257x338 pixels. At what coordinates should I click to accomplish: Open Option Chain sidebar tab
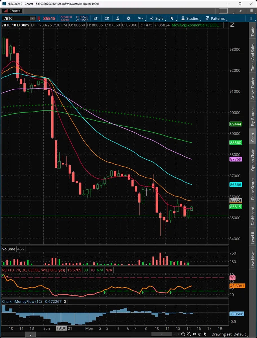(x=253, y=160)
